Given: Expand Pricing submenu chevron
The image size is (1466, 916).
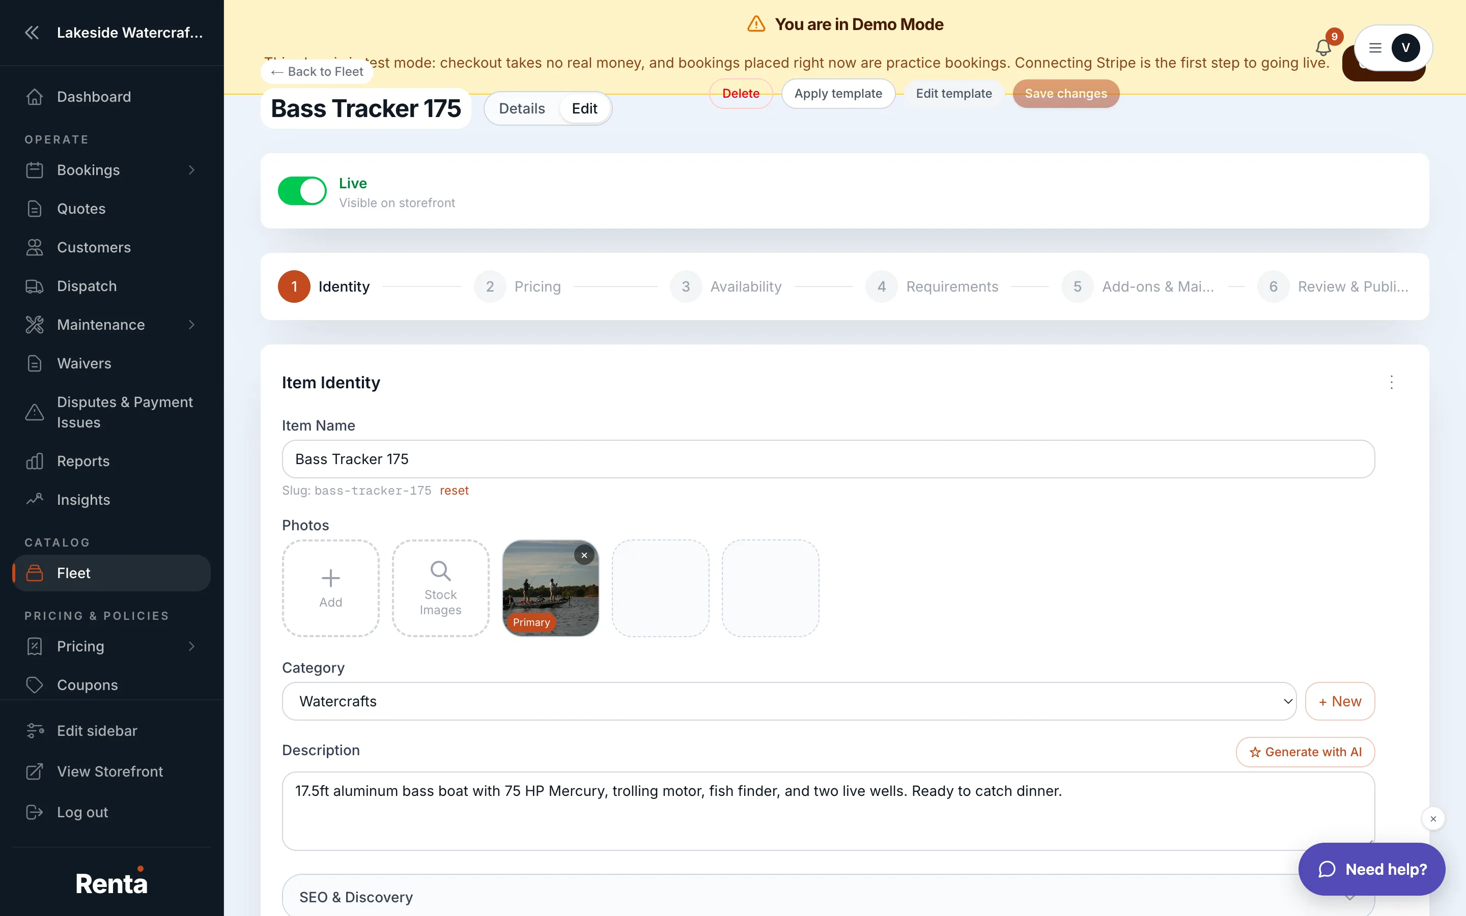Looking at the screenshot, I should (x=191, y=646).
